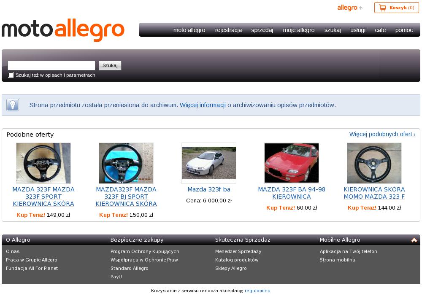This screenshot has width=422, height=299.
Task: Expand Więcej podobnych ofert link
Action: coord(382,134)
